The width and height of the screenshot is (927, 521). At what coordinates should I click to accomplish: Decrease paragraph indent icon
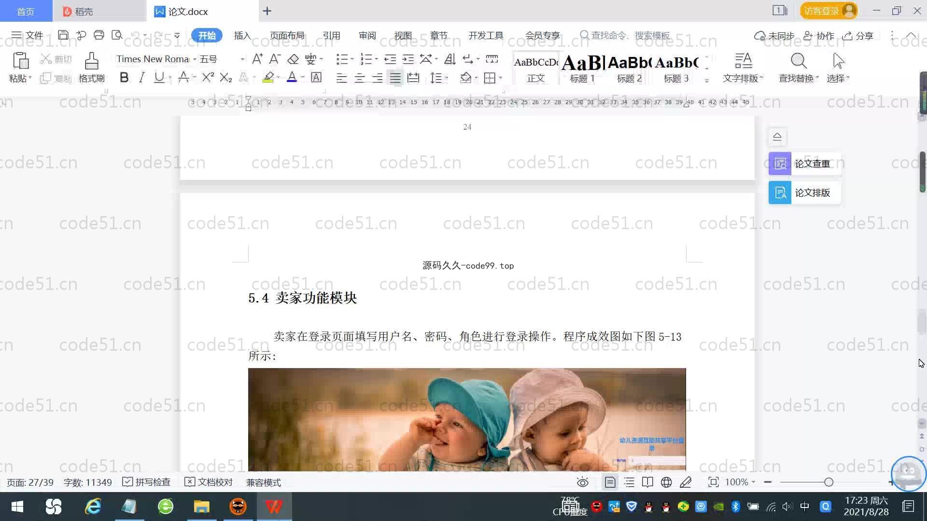390,59
